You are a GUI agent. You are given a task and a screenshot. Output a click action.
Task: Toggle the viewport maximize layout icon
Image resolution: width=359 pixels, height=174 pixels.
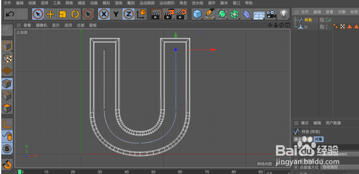(287, 25)
